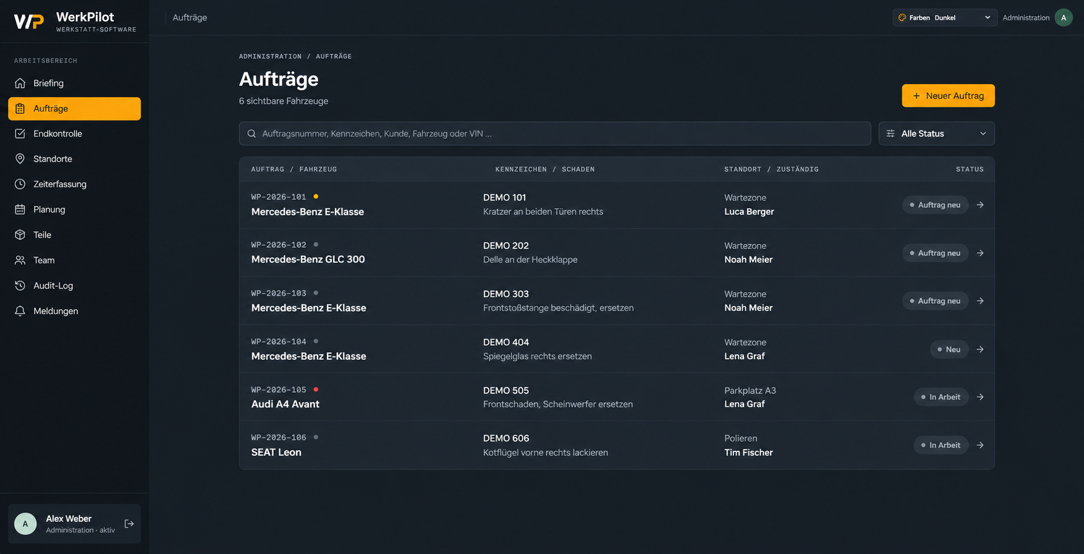
Task: Click the Neuer Auftrag button
Action: tap(948, 96)
